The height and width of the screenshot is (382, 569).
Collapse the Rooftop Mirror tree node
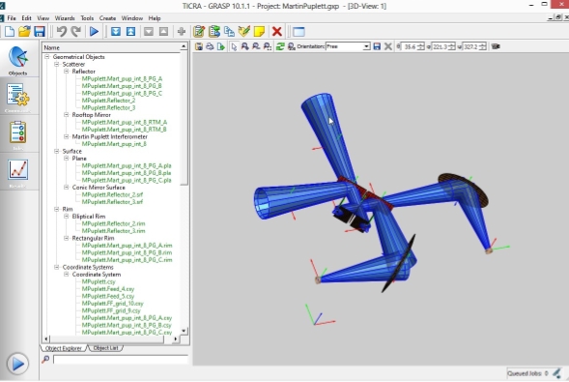click(66, 115)
